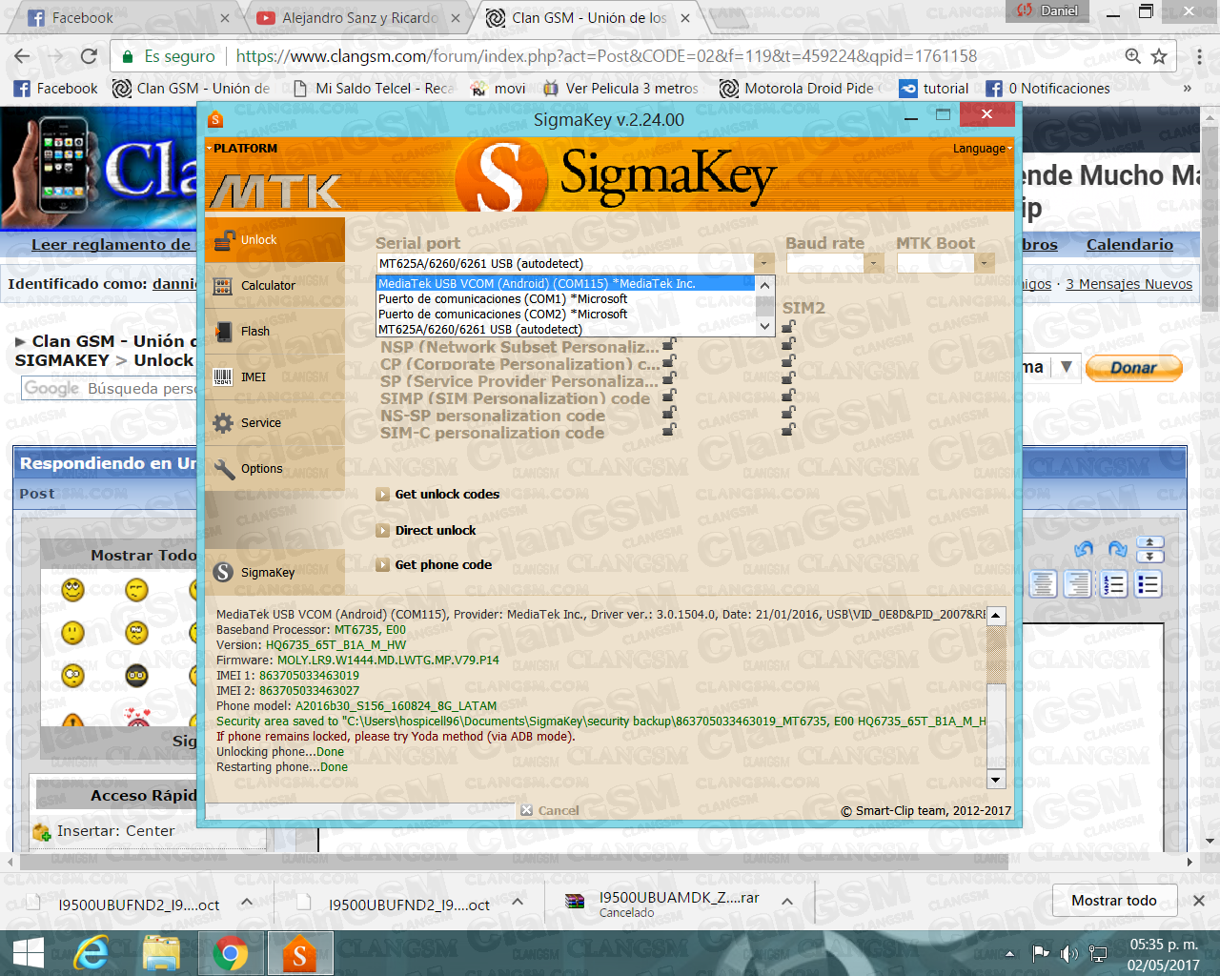Click the volume icon in system tray
Screen dimensions: 1220x976
(1069, 953)
